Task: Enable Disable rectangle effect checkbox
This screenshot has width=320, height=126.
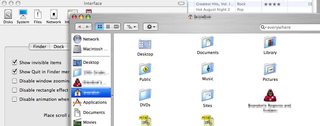Action: point(14,90)
